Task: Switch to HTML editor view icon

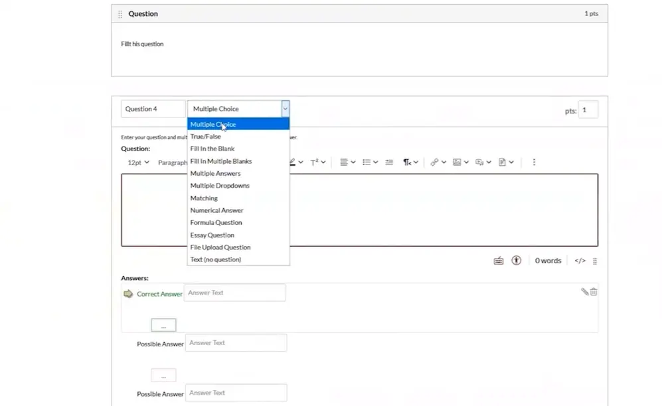Action: 580,261
